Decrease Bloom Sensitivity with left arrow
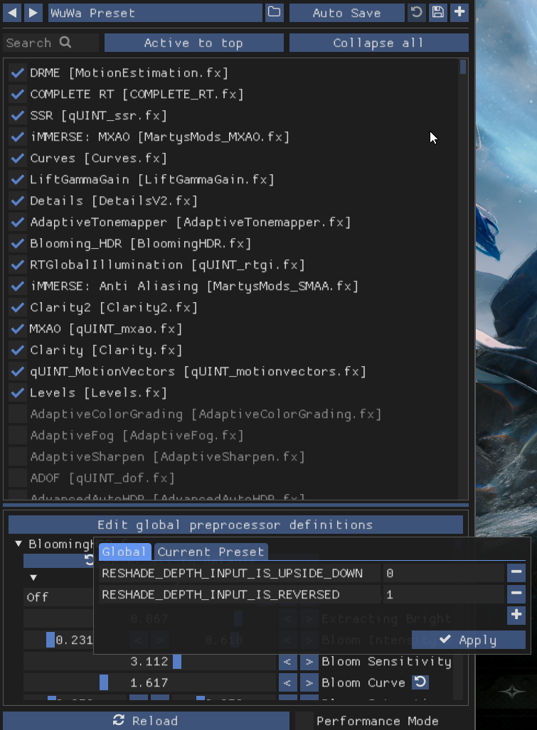 click(x=288, y=662)
